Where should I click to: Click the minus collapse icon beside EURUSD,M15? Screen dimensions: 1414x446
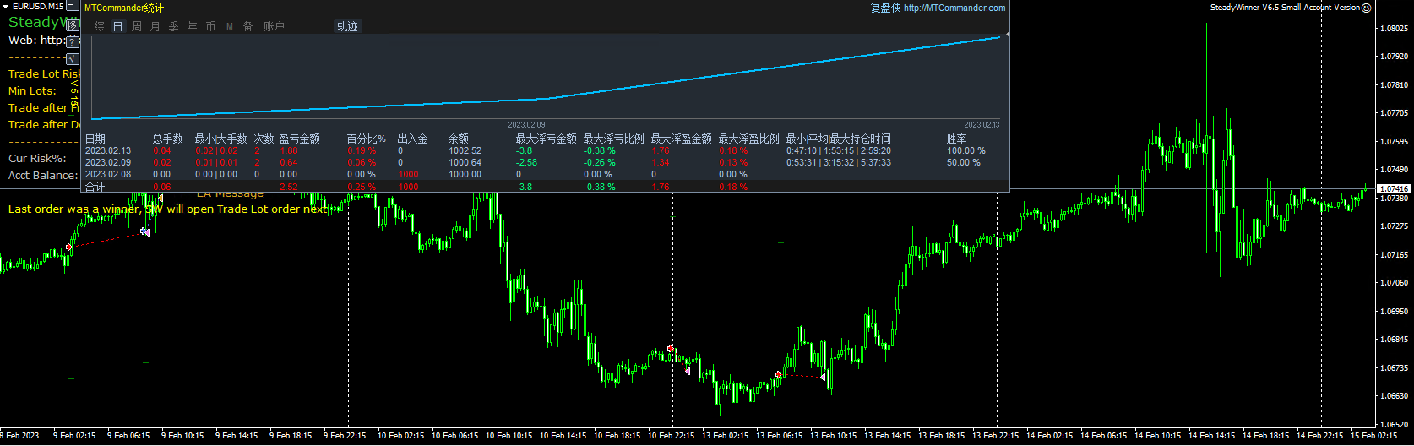(73, 6)
